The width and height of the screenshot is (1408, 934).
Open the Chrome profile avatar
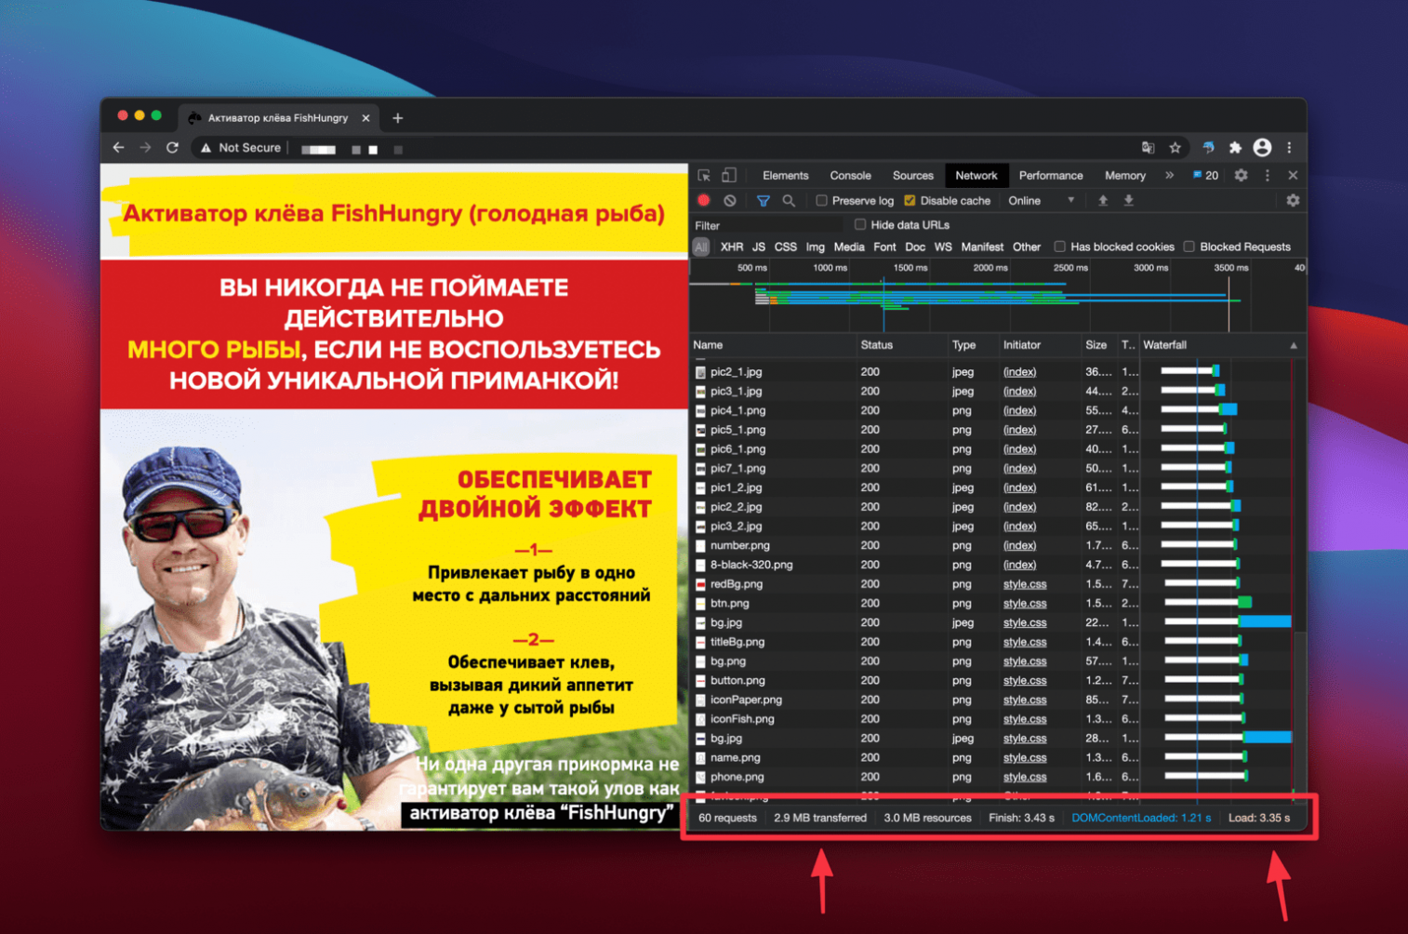[1262, 147]
